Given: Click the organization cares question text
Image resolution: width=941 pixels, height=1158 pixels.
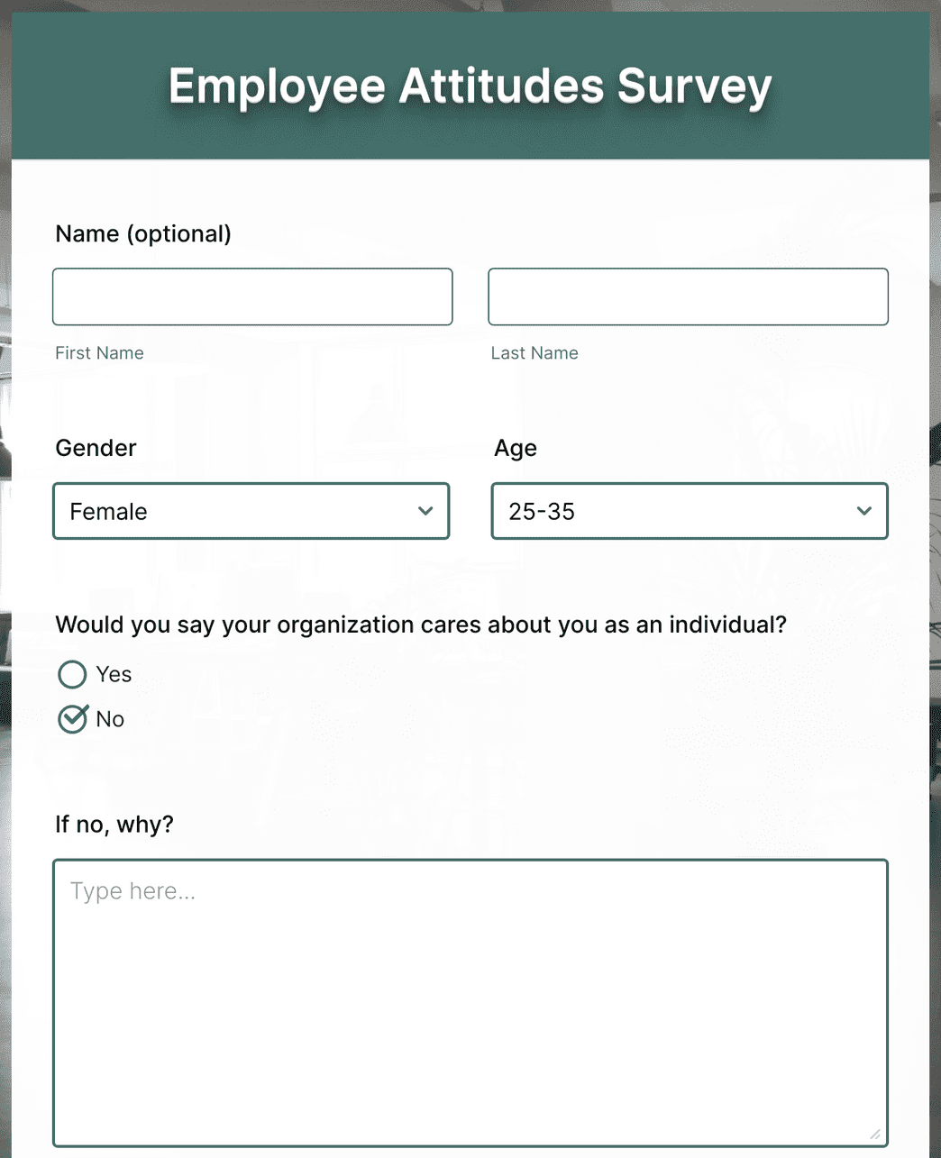Looking at the screenshot, I should click(x=421, y=624).
